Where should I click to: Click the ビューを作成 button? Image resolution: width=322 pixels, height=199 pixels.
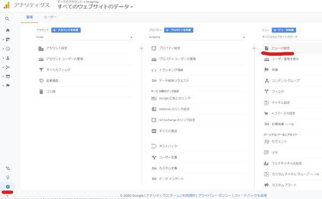pos(284,30)
